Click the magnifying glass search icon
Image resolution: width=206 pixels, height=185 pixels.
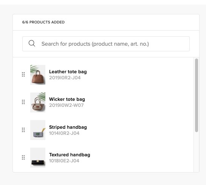pos(32,43)
